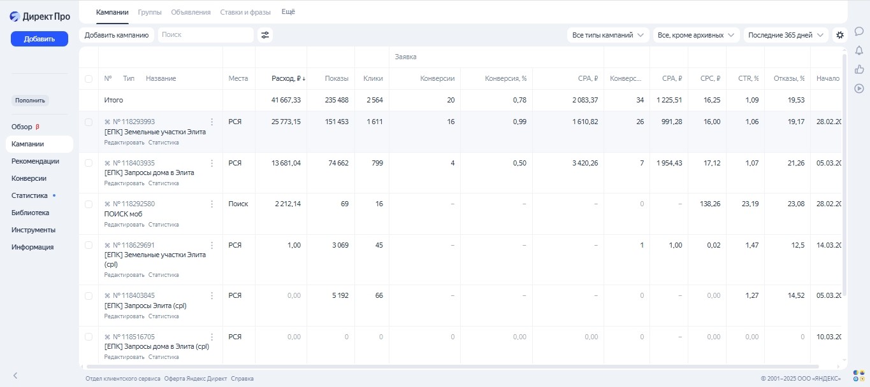Click the play video icon in right sidebar
The width and height of the screenshot is (870, 387).
pyautogui.click(x=859, y=89)
